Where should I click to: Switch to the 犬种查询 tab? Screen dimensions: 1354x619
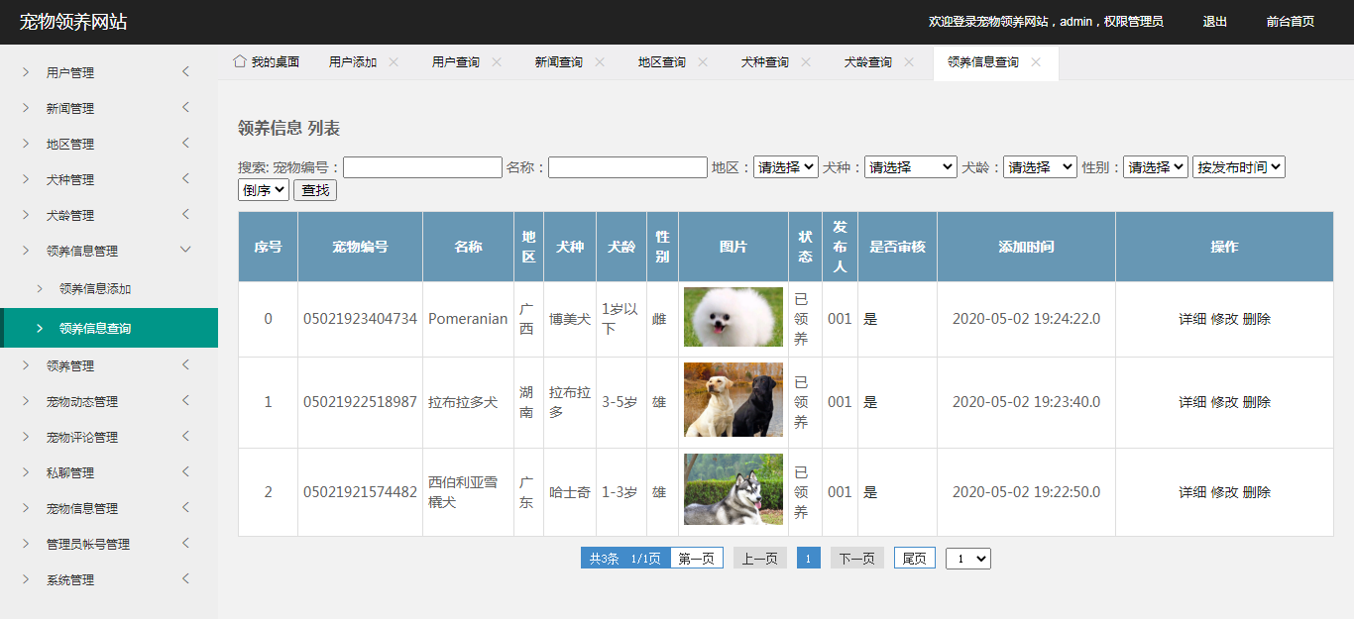(764, 61)
